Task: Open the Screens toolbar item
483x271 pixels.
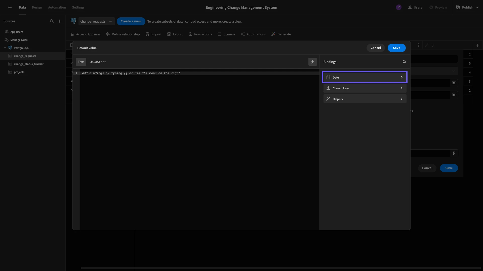Action: [x=226, y=34]
